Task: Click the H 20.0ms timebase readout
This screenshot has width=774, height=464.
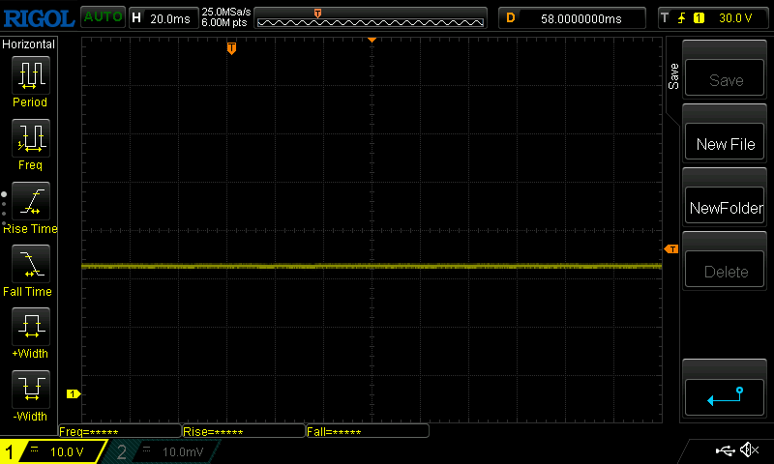Action: [164, 18]
